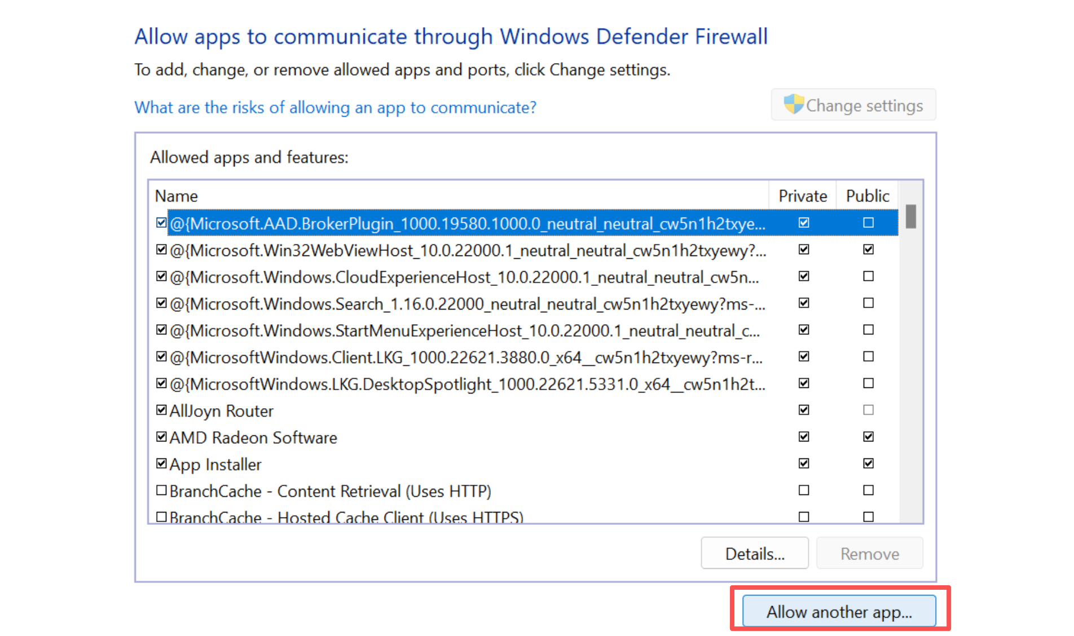Toggle DesktopSpotlight Public checkbox

868,383
